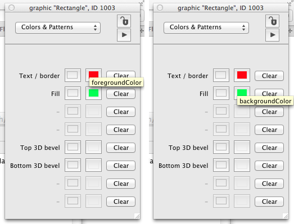Select Top 3D bevel pattern box in left inspector
This screenshot has width=294, height=224.
click(73, 147)
